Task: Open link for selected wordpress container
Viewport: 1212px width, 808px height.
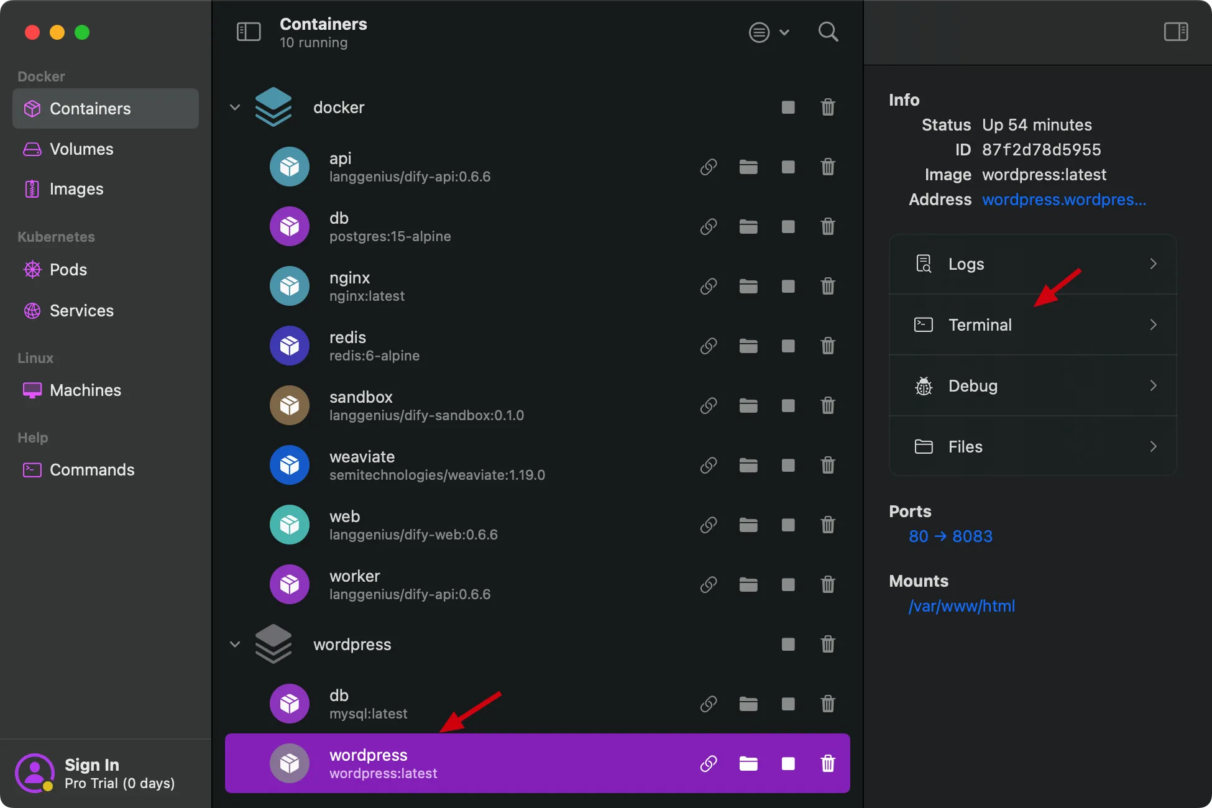Action: 709,764
